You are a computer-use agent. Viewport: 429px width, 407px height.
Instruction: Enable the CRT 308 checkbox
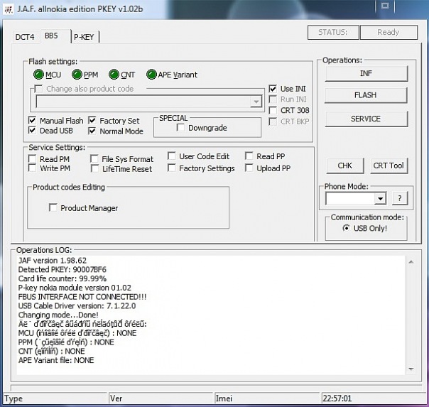pyautogui.click(x=273, y=110)
